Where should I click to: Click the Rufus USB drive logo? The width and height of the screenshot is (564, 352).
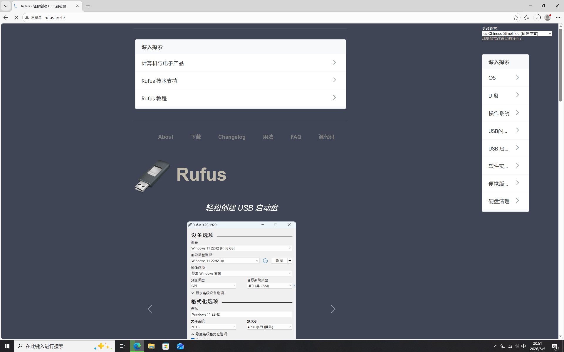[152, 176]
